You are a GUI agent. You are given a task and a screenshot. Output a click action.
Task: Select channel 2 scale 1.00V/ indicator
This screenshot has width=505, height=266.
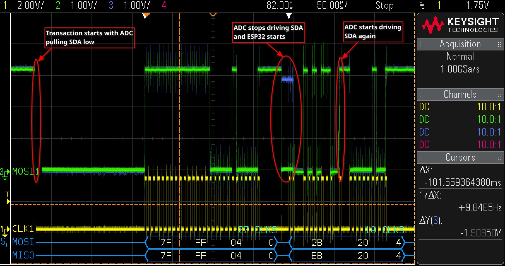click(83, 5)
